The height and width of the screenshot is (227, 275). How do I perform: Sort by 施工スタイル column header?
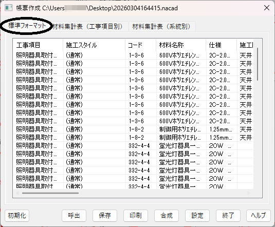pos(94,45)
